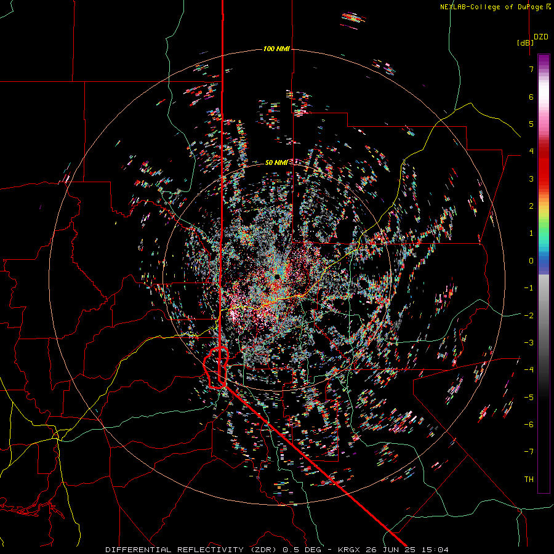Click the TH threshold label
The height and width of the screenshot is (554, 554).
point(529,480)
